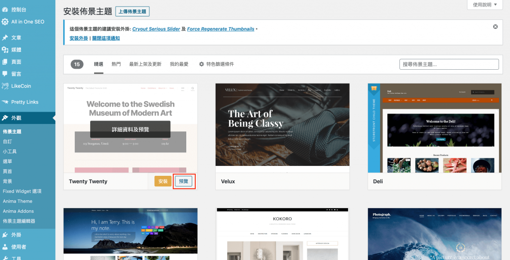Click the Velux theme name
Image resolution: width=510 pixels, height=260 pixels.
pos(228,181)
